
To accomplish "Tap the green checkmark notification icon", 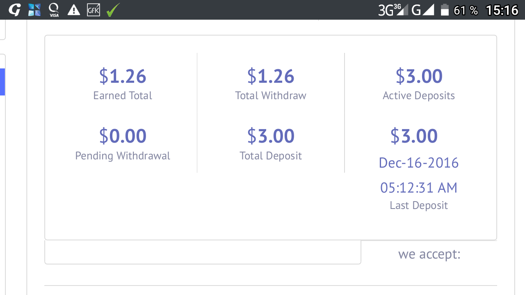I will 112,10.
